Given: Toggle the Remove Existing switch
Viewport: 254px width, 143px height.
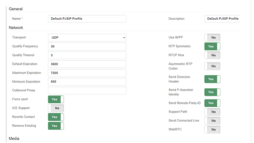Looking at the screenshot, I should 56,126.
